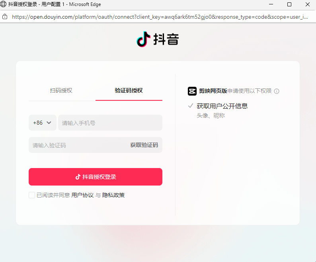
Task: Click the permissions info icon
Action: coord(277,91)
